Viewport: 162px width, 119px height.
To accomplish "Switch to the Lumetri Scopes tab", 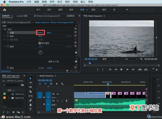I will click(x=22, y=16).
